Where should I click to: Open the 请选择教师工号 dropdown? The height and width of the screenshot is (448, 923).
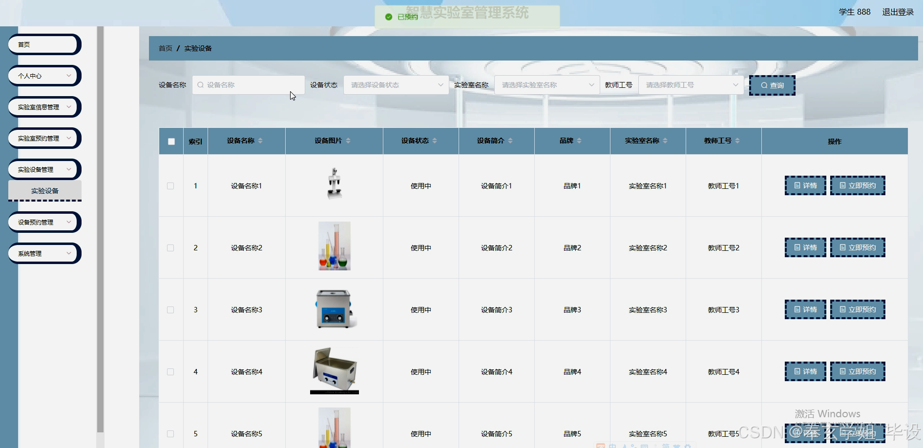[x=691, y=84]
